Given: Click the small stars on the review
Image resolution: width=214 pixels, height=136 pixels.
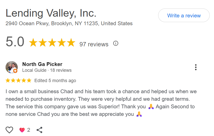Looking at the screenshot, I should [18, 81].
